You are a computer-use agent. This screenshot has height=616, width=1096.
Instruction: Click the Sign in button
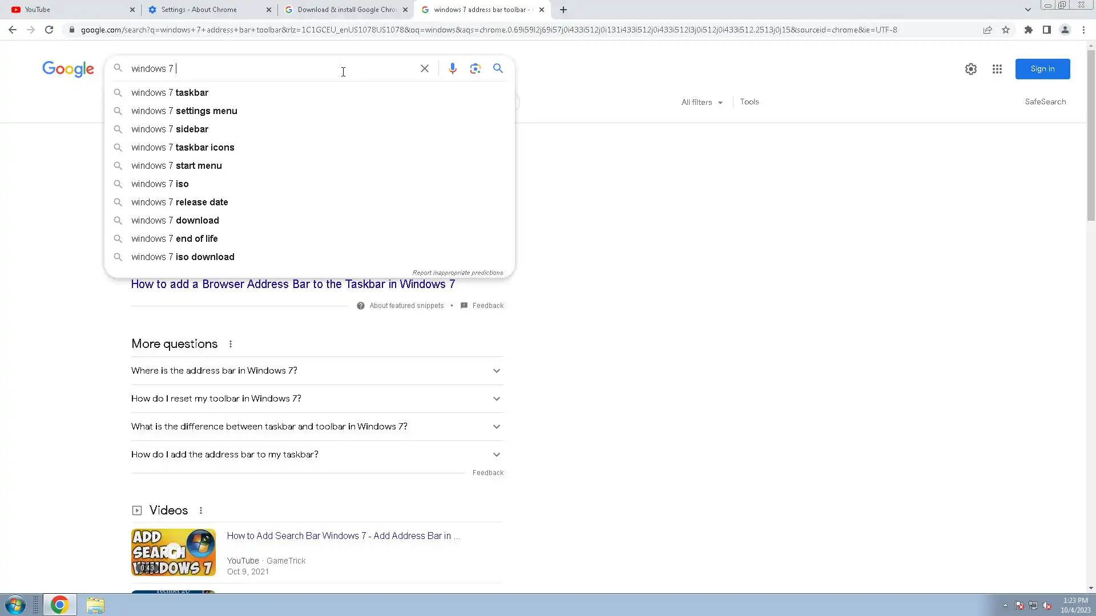click(1042, 69)
